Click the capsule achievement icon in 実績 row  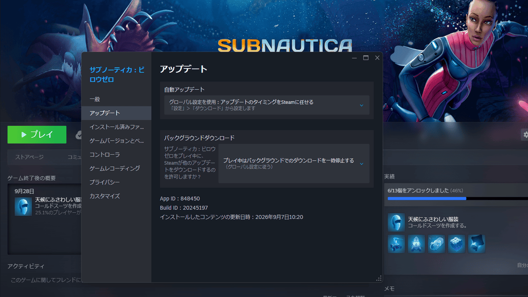436,244
